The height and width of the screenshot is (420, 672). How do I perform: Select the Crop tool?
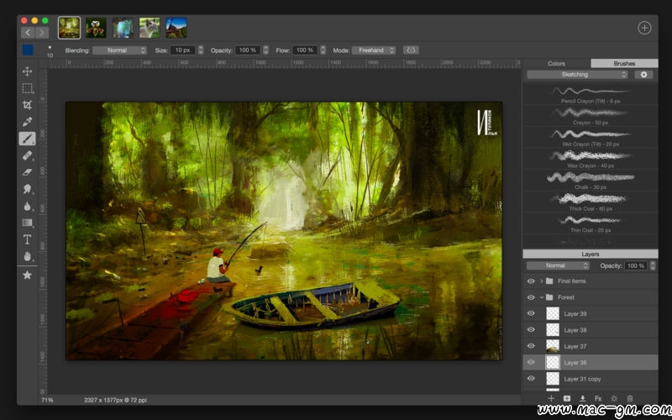28,105
